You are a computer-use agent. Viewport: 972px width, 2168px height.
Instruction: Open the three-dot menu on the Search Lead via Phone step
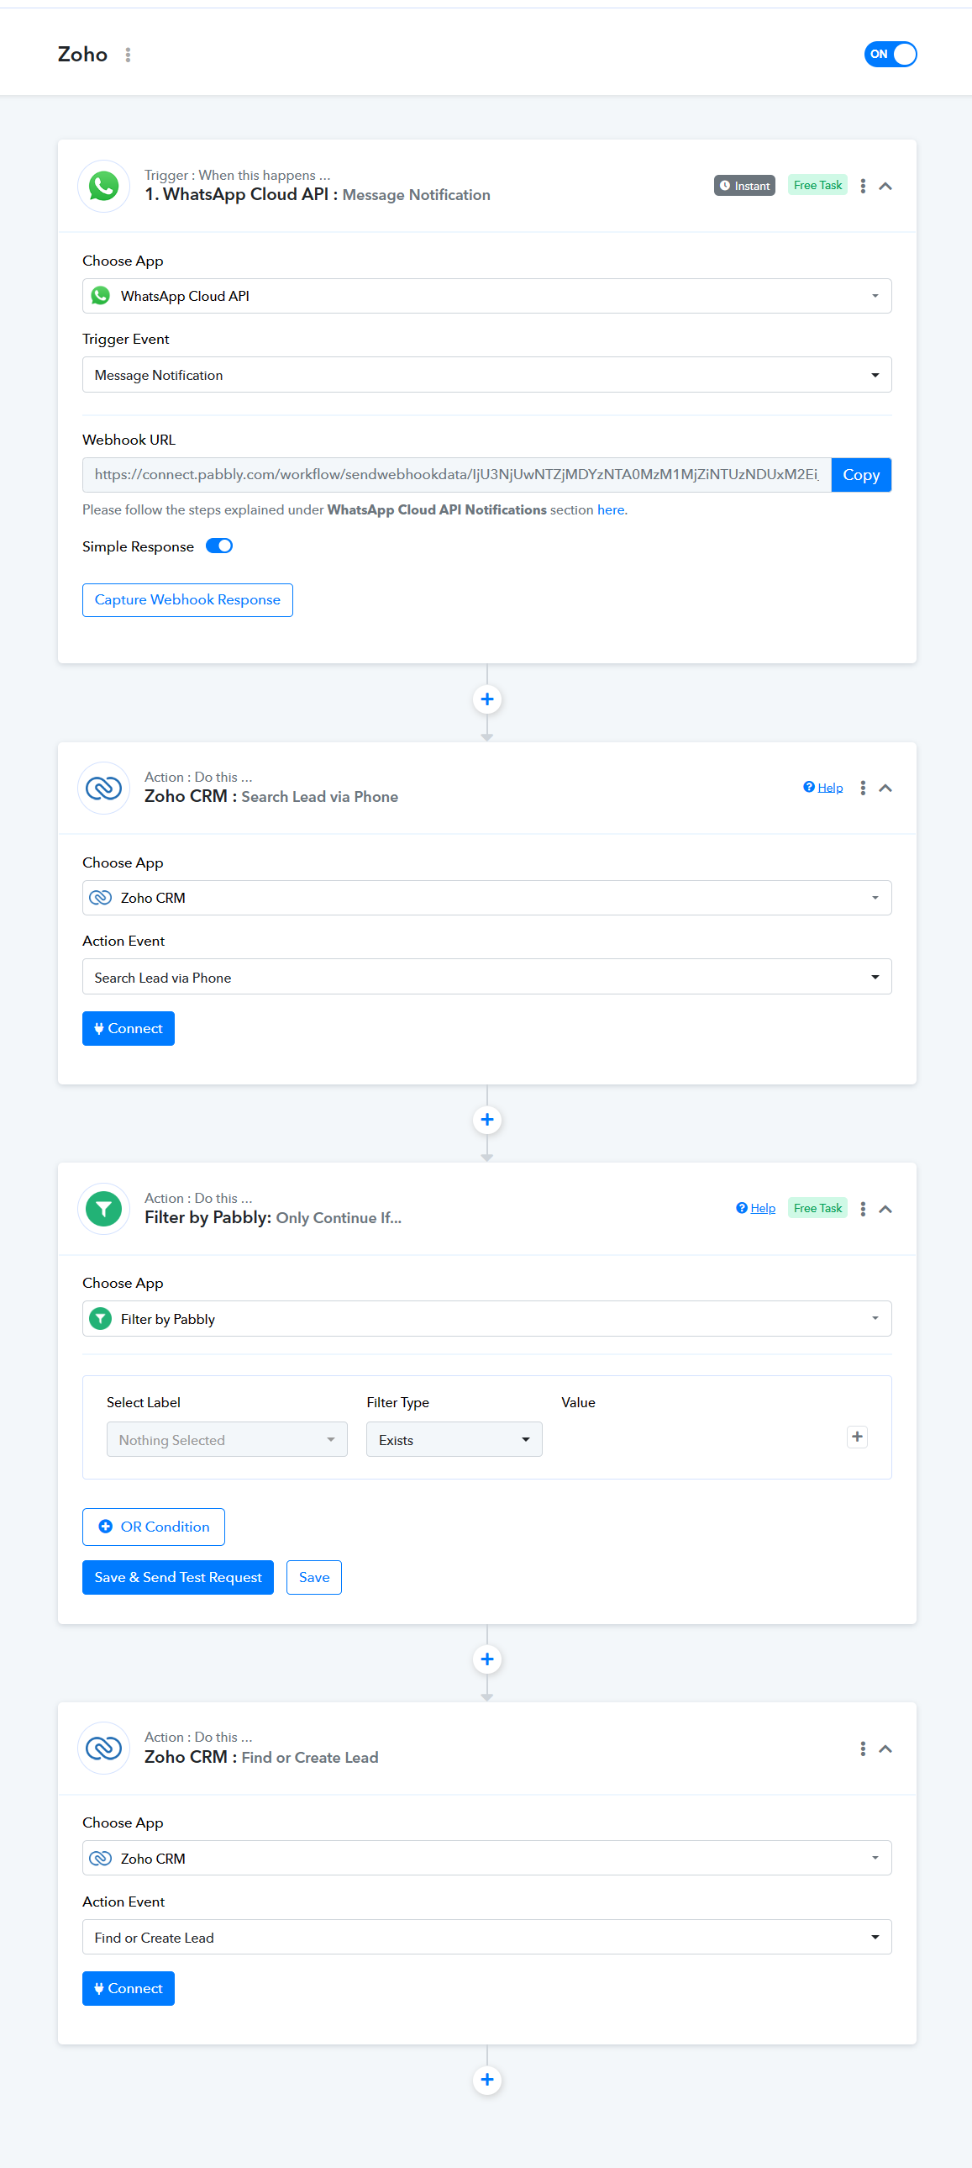pyautogui.click(x=863, y=789)
